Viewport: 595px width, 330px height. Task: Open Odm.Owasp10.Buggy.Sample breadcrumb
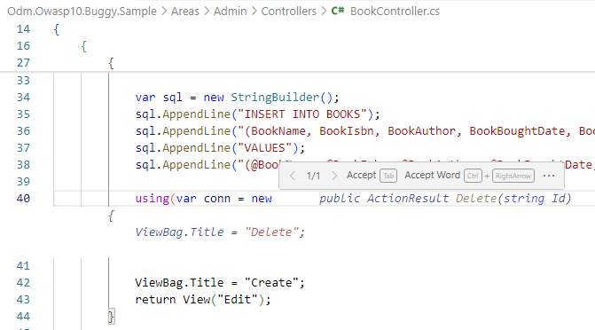[82, 11]
